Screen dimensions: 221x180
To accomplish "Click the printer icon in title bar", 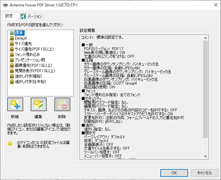I will tap(5, 5).
